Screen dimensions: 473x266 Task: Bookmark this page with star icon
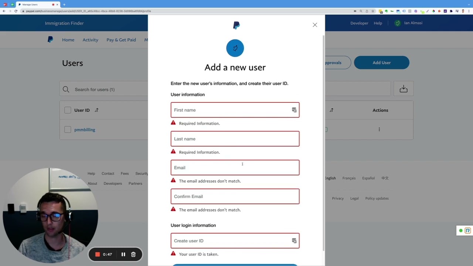click(x=372, y=11)
